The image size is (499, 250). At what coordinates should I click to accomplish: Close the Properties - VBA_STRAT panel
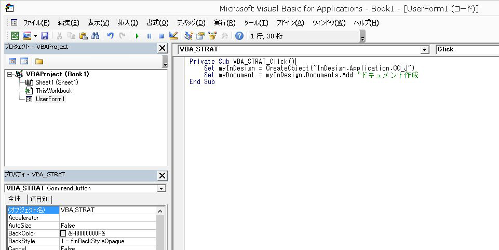[163, 176]
